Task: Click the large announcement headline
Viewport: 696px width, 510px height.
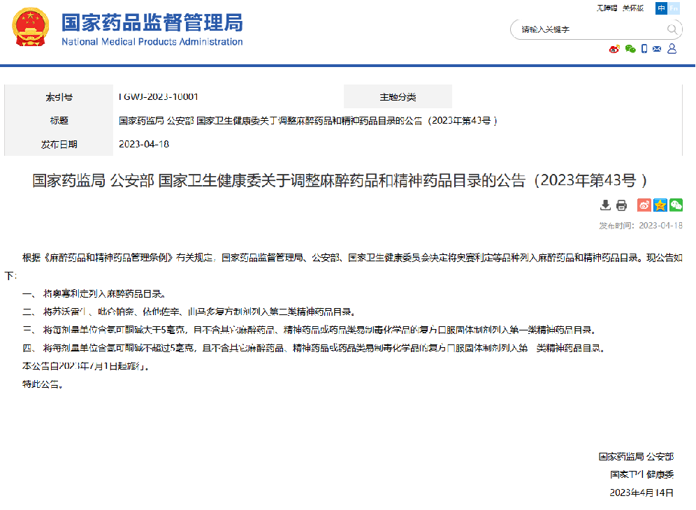Action: (340, 181)
